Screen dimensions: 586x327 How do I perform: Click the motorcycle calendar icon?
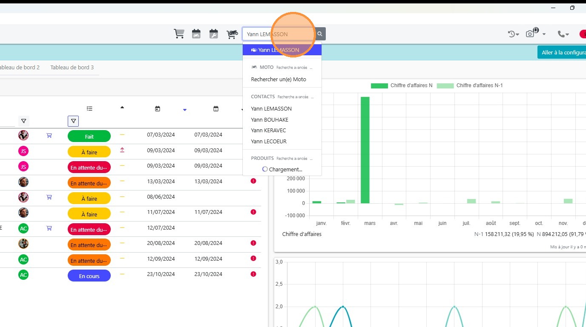point(196,34)
